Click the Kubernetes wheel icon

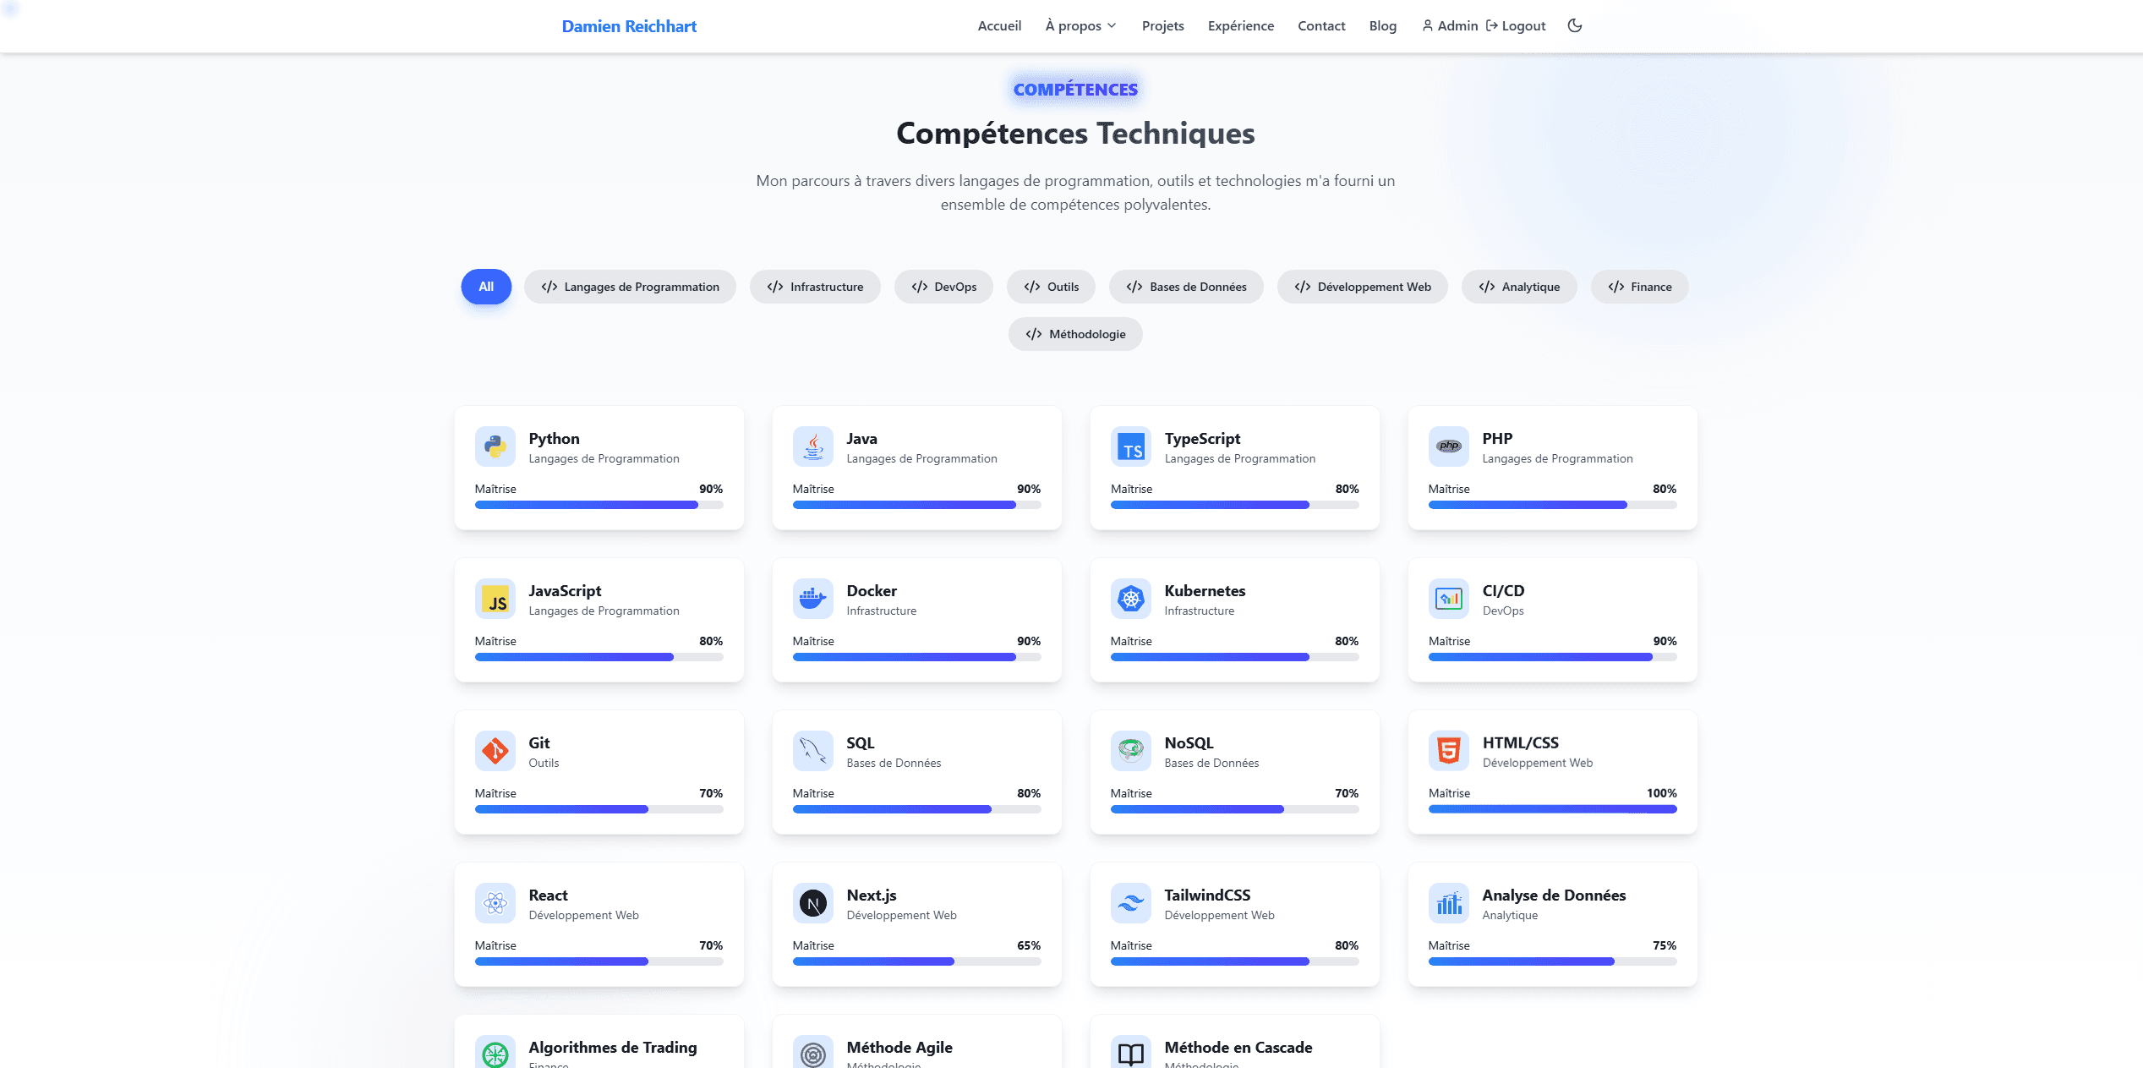pos(1130,599)
